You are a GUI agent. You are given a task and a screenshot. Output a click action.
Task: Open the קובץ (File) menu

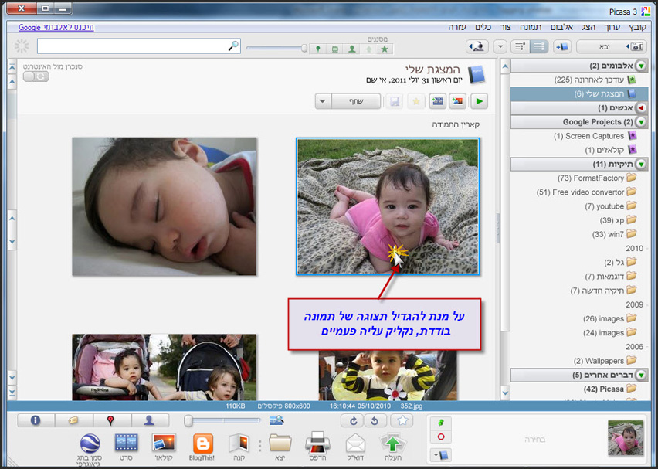click(x=636, y=27)
